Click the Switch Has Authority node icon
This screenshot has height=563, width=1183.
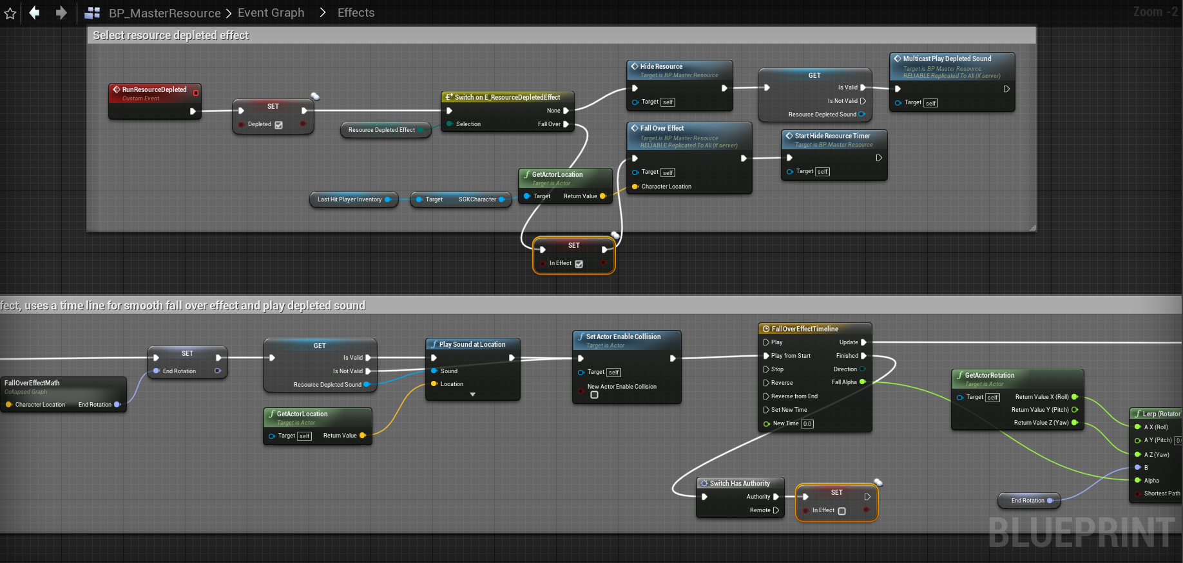pyautogui.click(x=704, y=483)
